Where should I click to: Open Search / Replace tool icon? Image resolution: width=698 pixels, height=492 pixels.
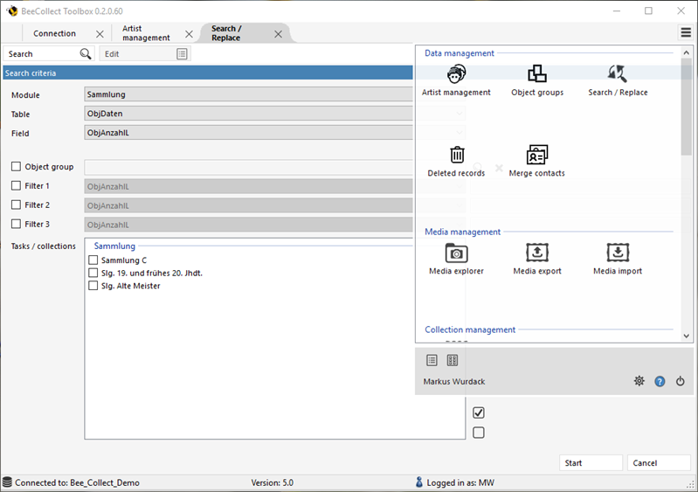[618, 80]
